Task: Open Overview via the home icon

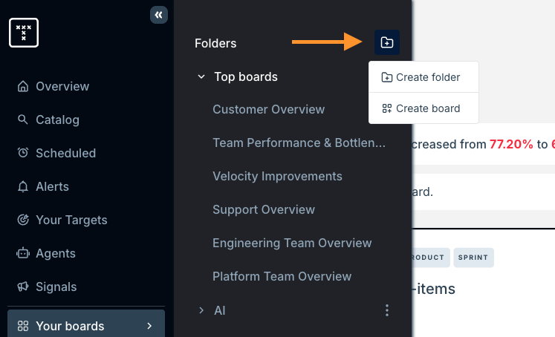Action: (x=23, y=86)
